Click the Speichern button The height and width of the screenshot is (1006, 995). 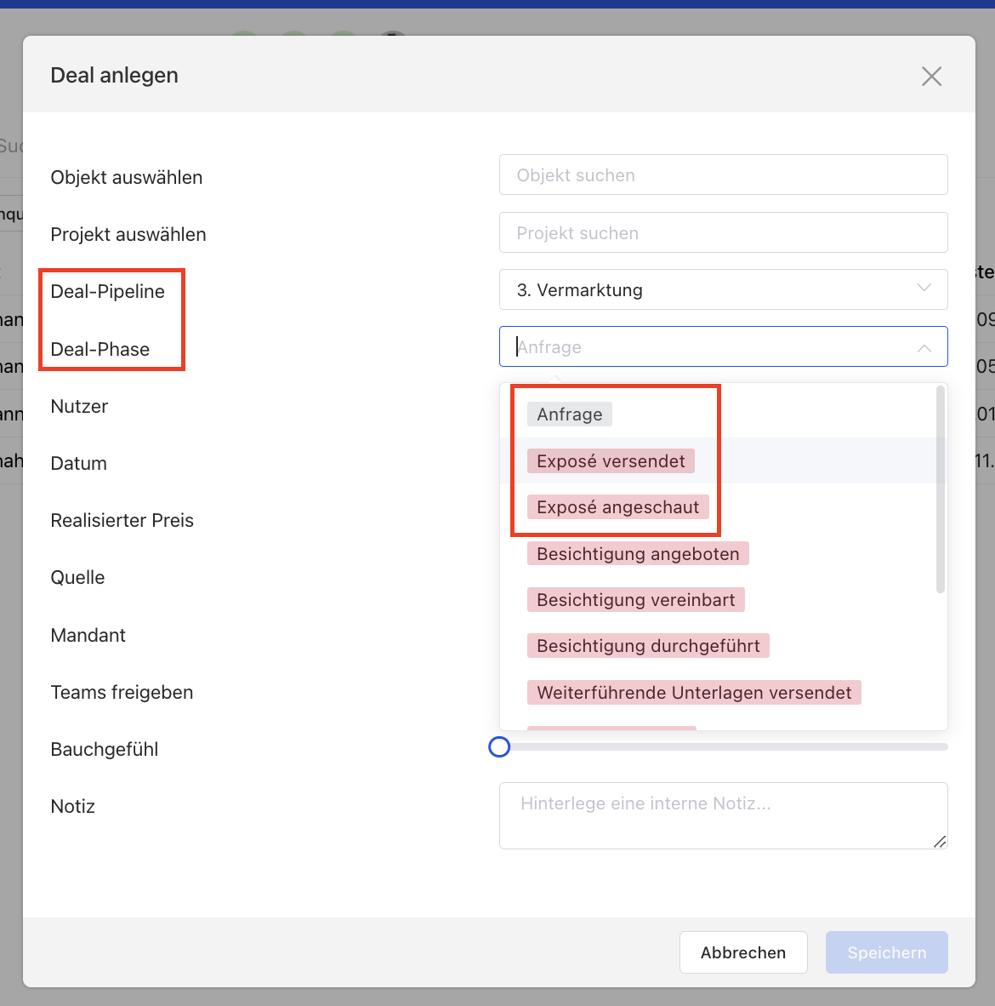[x=886, y=952]
